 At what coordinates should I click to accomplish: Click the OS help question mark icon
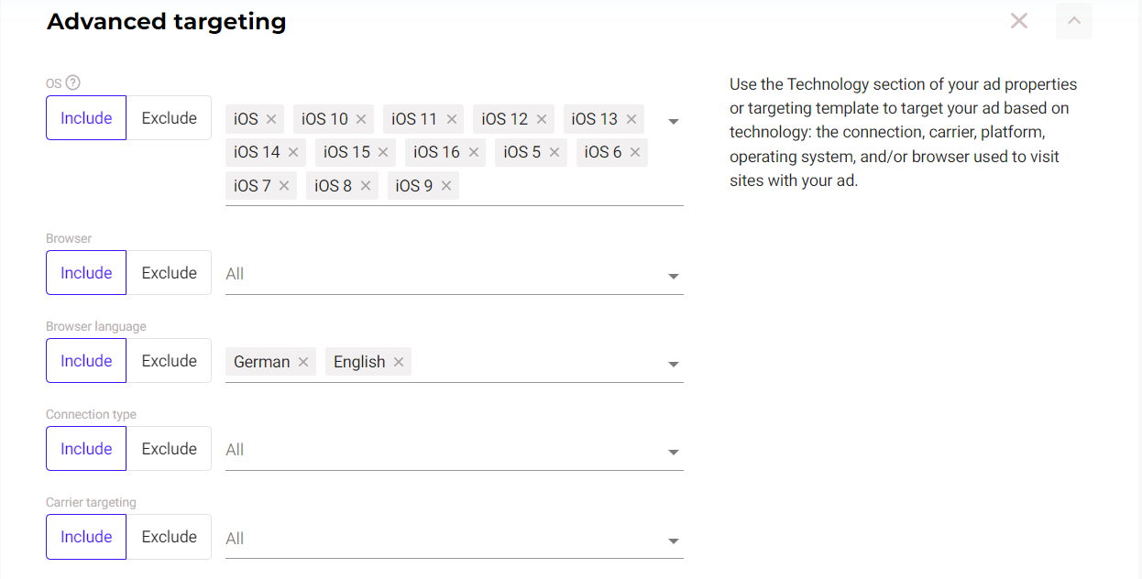pyautogui.click(x=73, y=82)
